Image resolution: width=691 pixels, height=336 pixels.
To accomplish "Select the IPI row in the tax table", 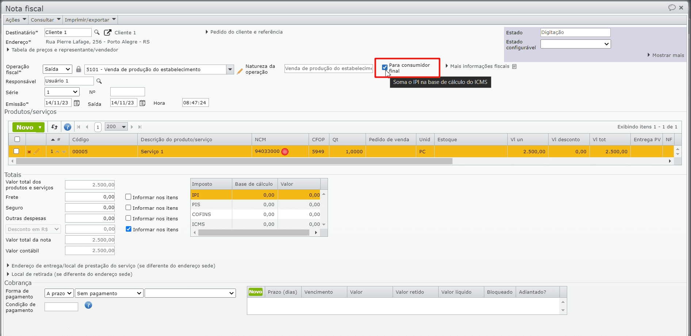I will click(x=255, y=195).
